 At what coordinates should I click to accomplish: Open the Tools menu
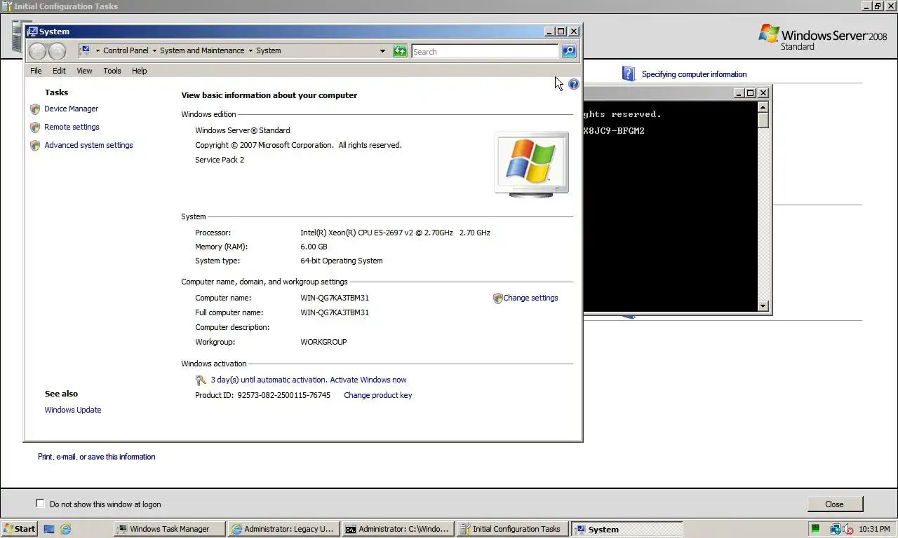tap(112, 71)
